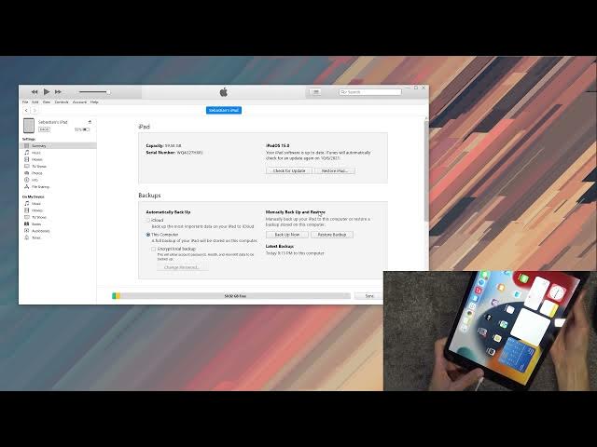Click the 'Capacity' label text

155,145
